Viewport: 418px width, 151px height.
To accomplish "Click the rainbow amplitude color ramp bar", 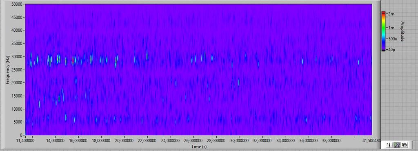I will point(383,31).
